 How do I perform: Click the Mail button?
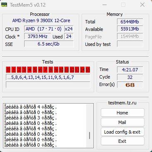(x=122, y=122)
